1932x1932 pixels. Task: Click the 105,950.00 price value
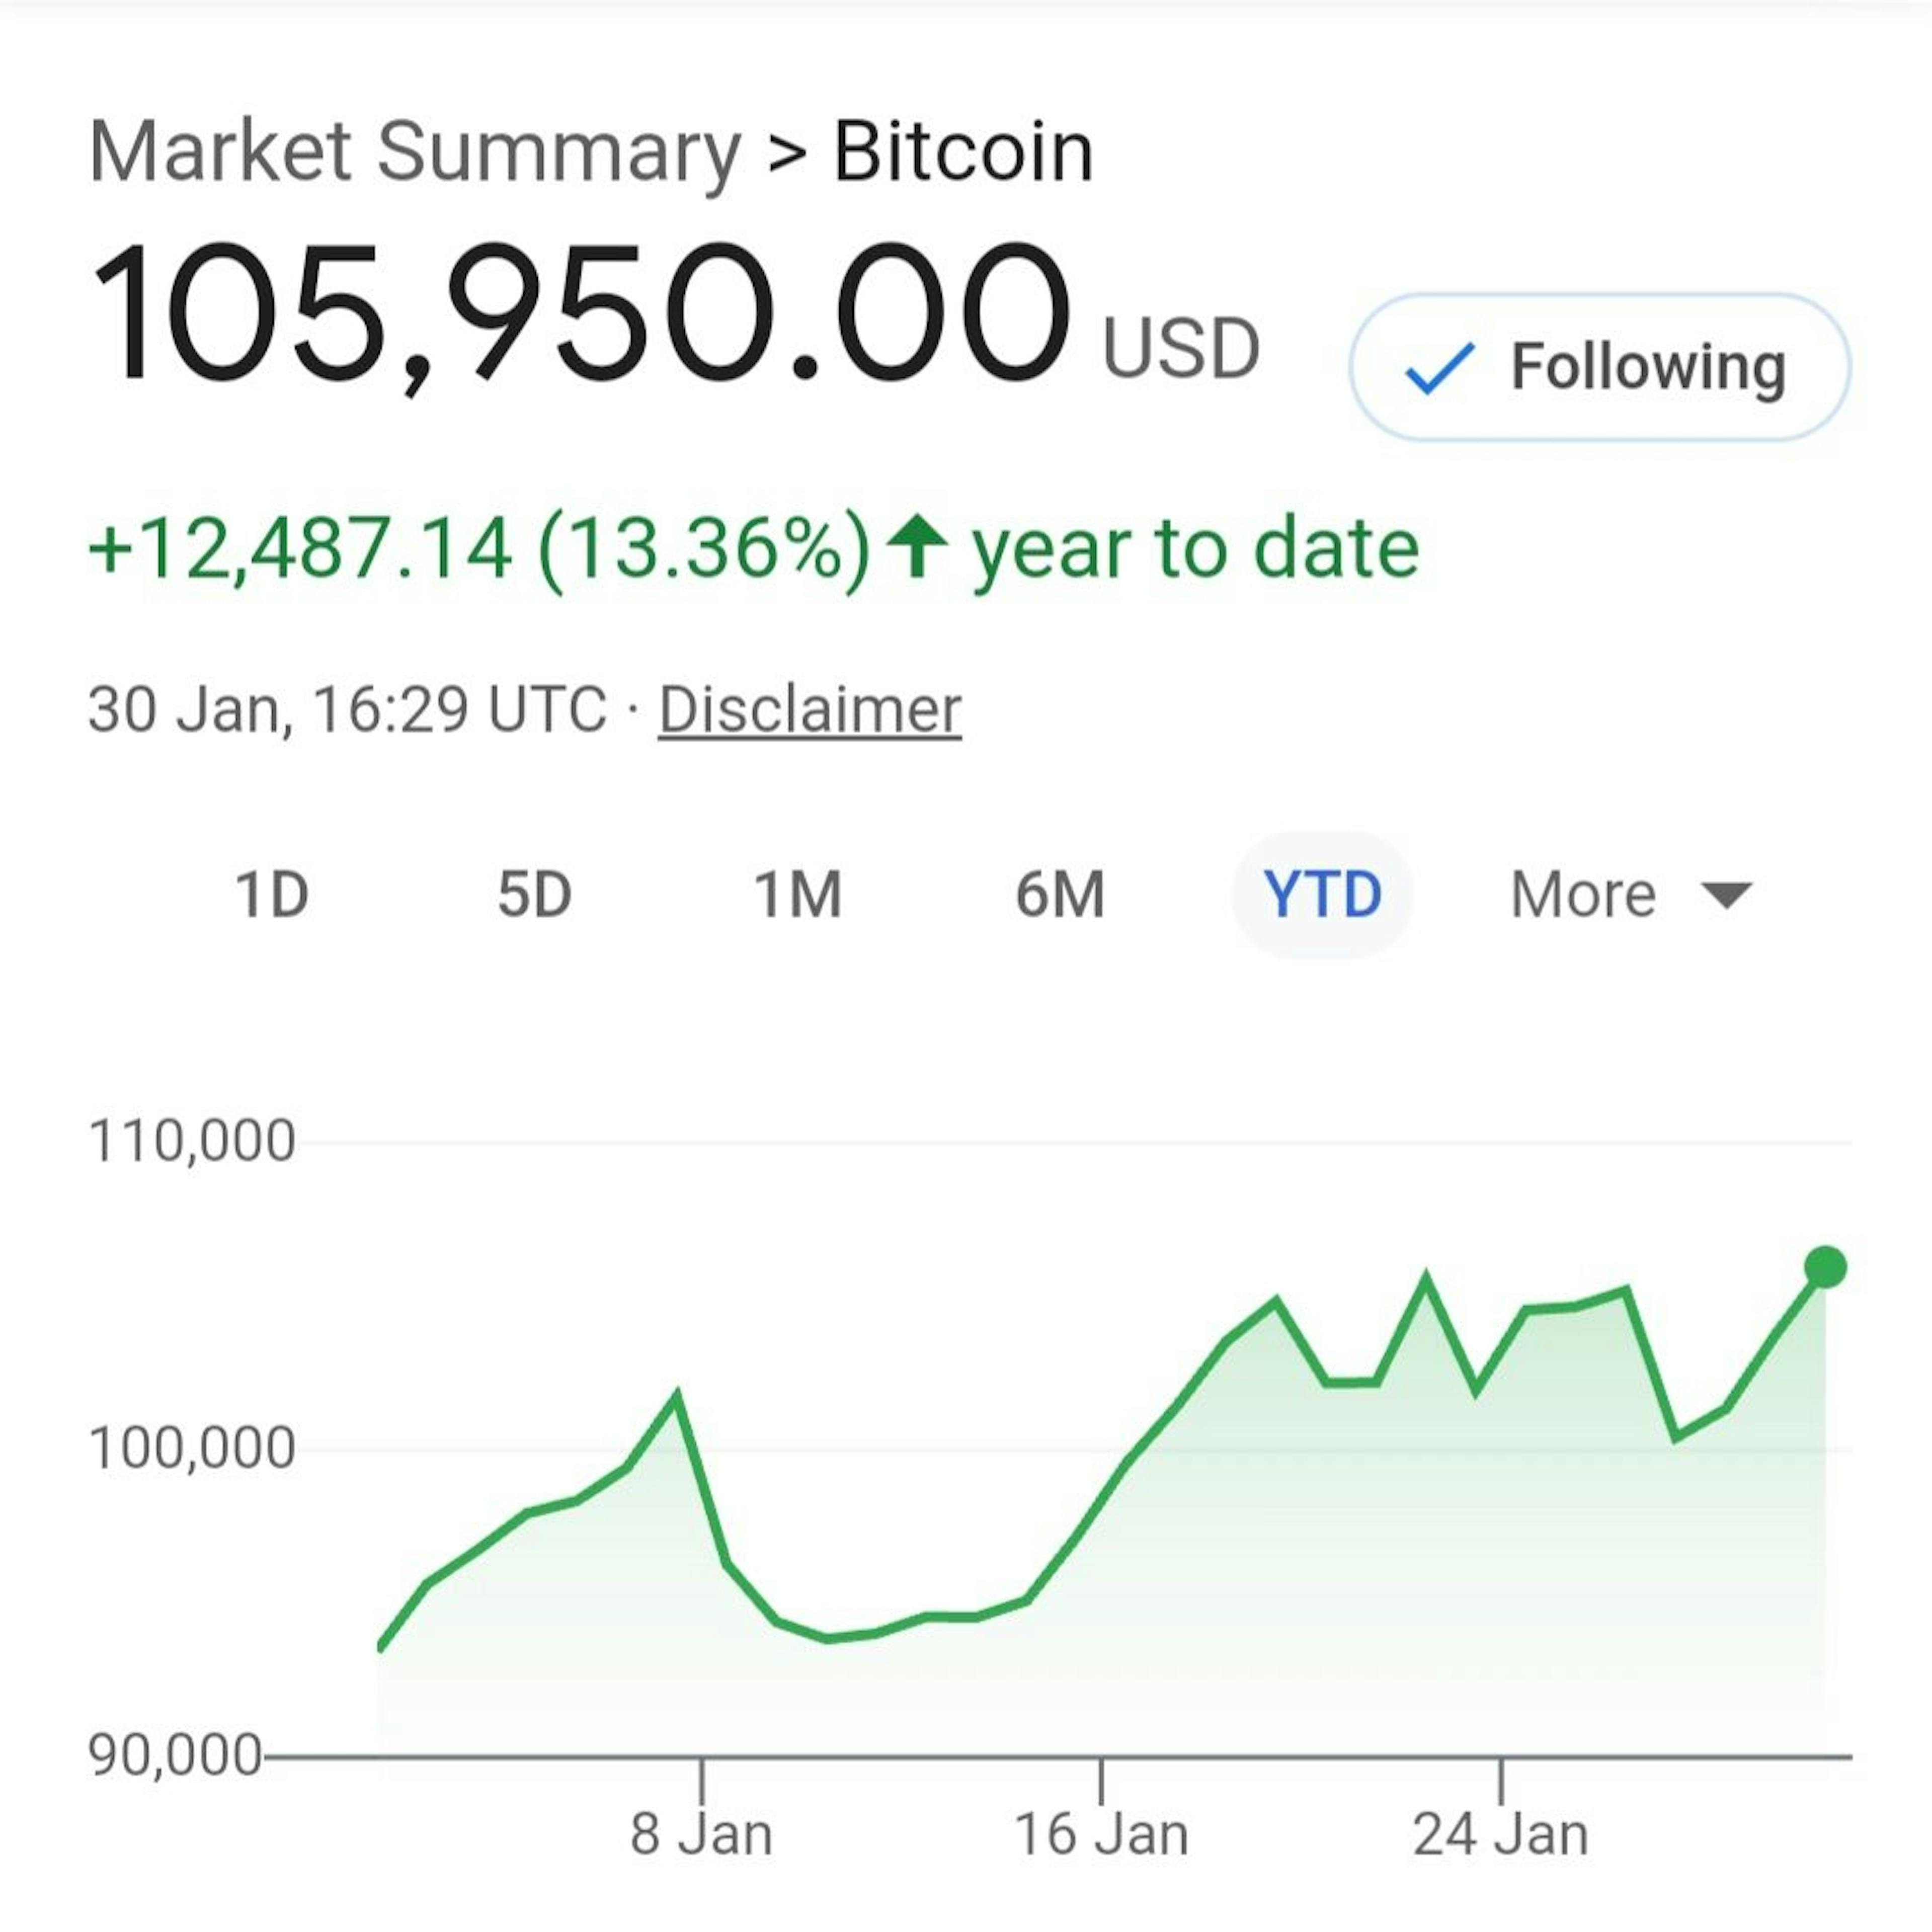point(580,312)
